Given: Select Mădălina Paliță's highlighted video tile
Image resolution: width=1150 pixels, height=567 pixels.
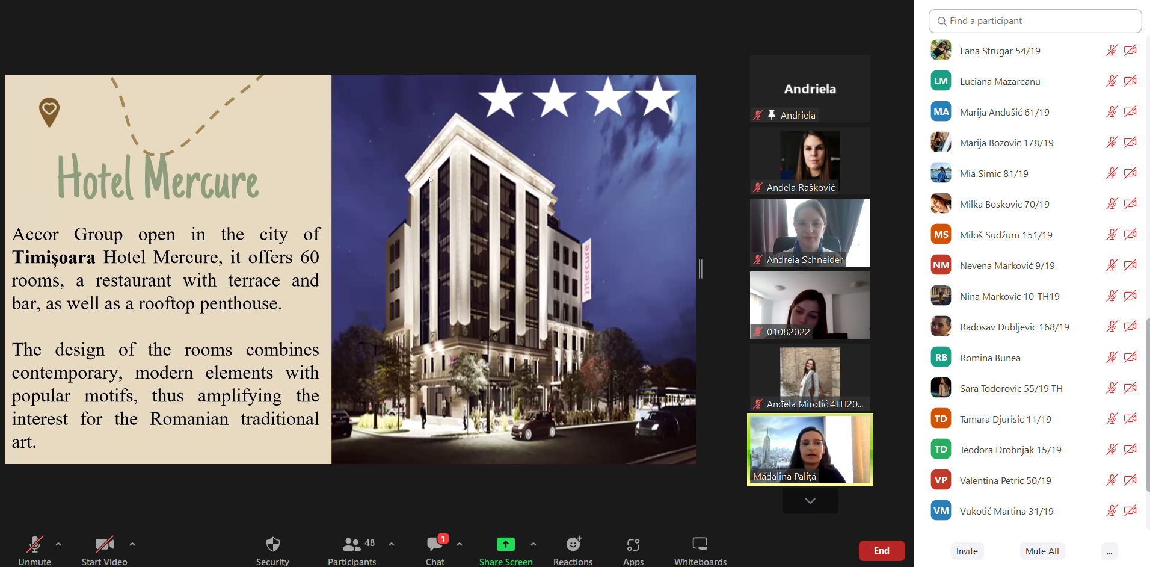Looking at the screenshot, I should pos(810,450).
